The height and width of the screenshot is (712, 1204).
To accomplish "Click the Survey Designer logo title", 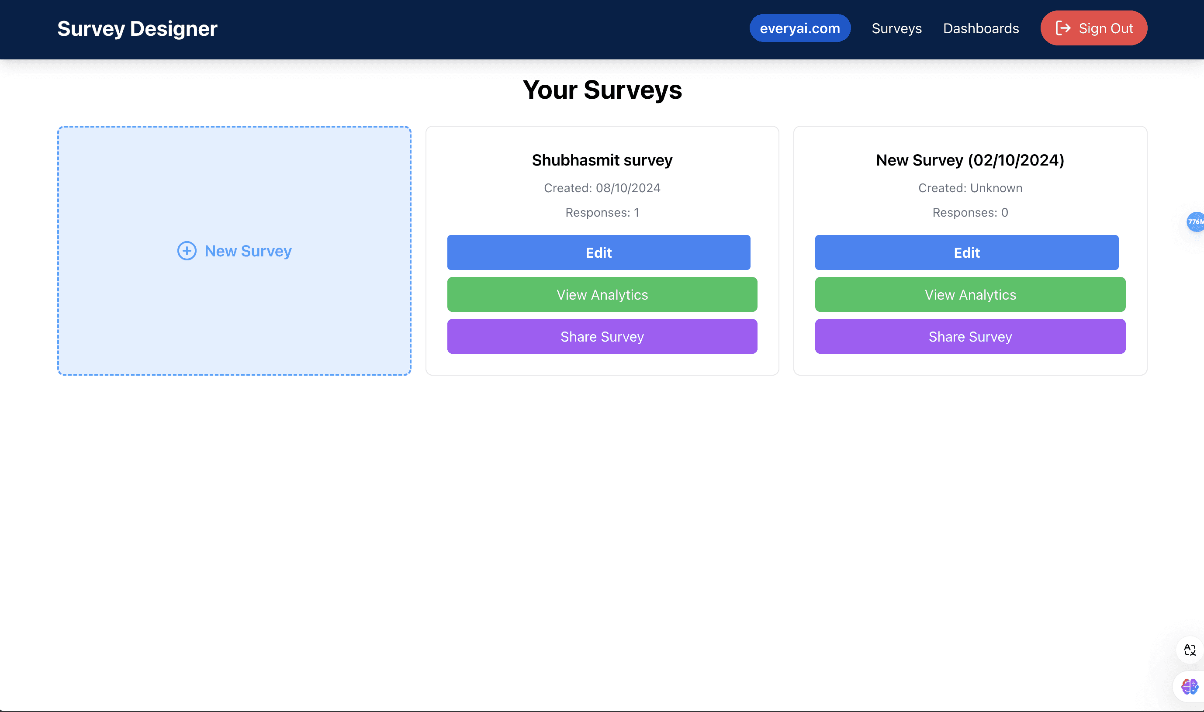I will coord(137,29).
